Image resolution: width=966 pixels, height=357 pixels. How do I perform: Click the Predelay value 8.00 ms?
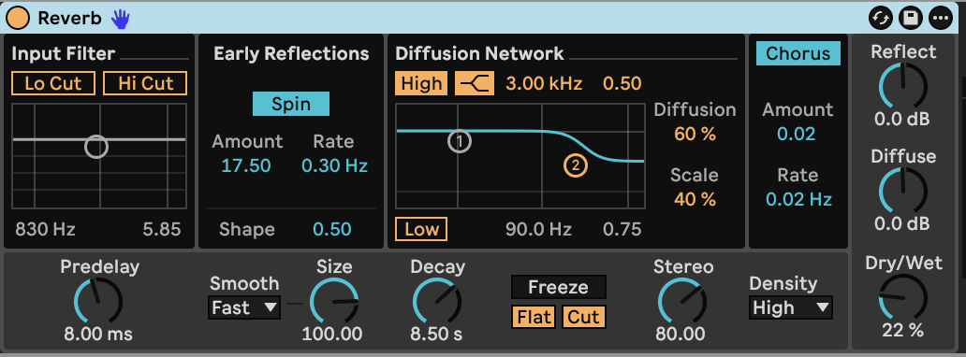98,335
